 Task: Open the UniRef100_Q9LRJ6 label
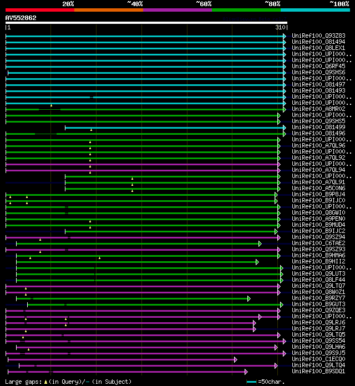click(318, 322)
